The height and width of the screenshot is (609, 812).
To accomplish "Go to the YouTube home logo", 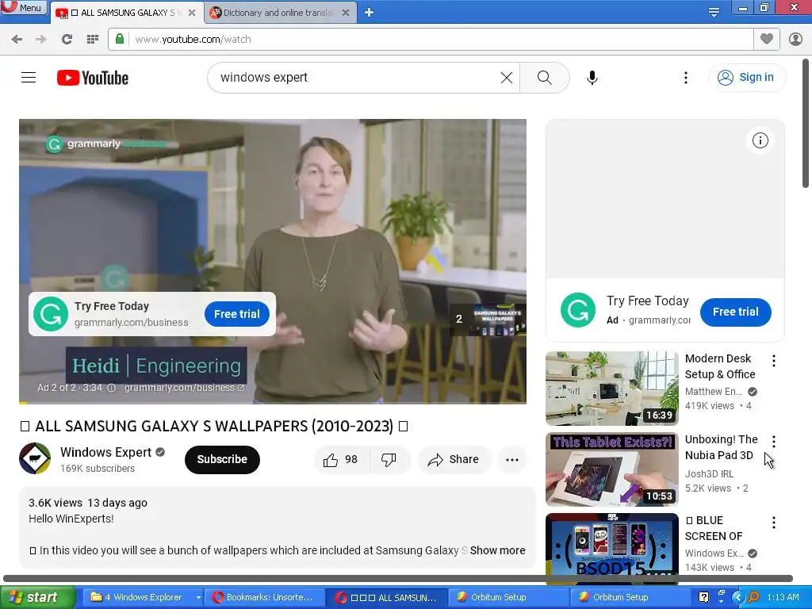I will coord(93,78).
